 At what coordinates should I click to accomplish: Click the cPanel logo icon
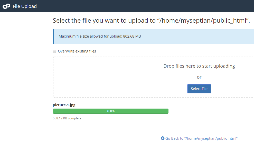pyautogui.click(x=6, y=6)
